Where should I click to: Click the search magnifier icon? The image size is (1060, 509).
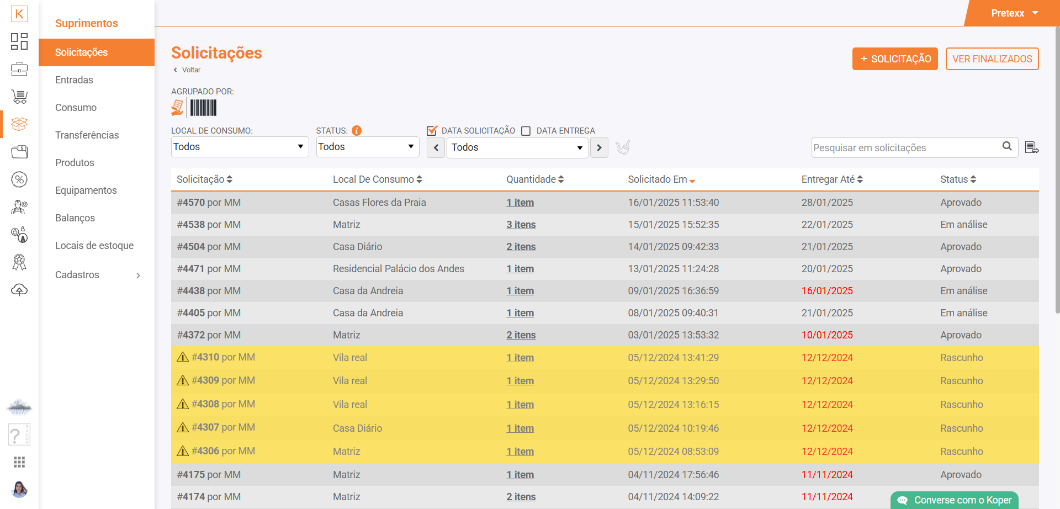1007,146
